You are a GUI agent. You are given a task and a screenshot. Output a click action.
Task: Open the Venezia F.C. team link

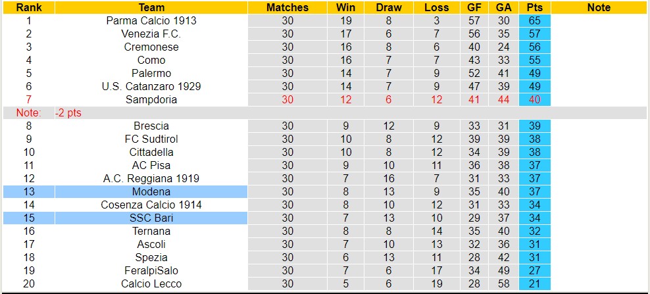(x=151, y=34)
